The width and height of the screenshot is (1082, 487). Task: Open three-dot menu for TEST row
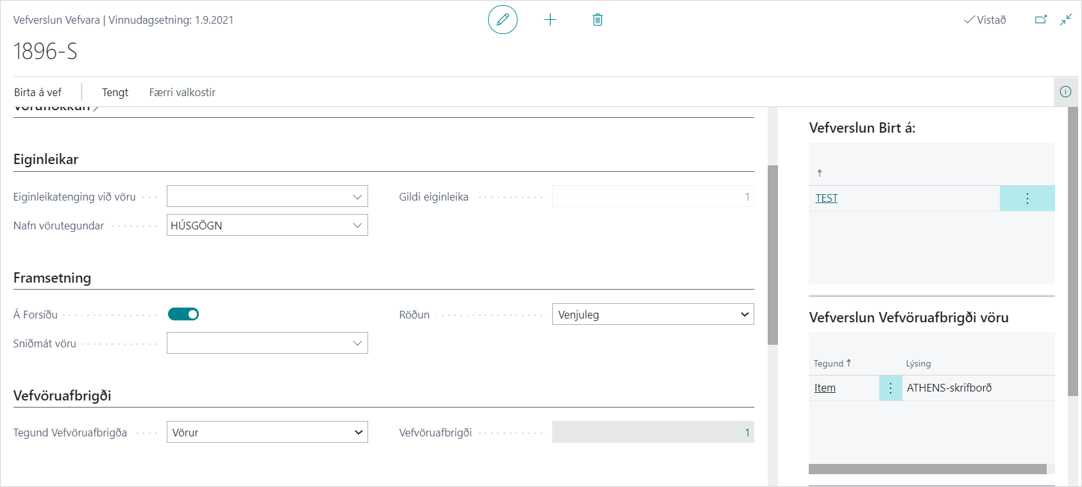(1027, 199)
